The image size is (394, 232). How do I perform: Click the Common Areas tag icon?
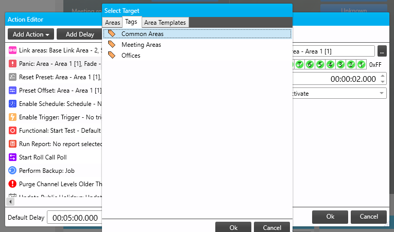112,33
